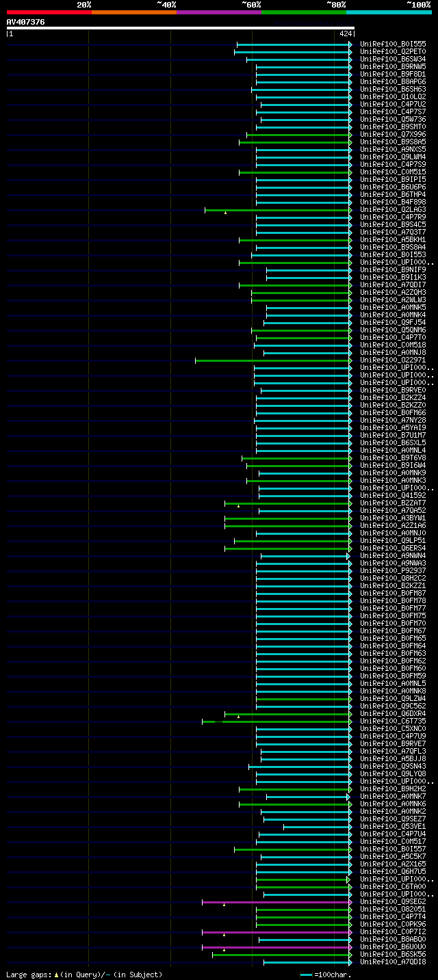The height and width of the screenshot is (980, 438).
Task: Open hit UniRef100_Q2PET0
Action: click(x=393, y=51)
